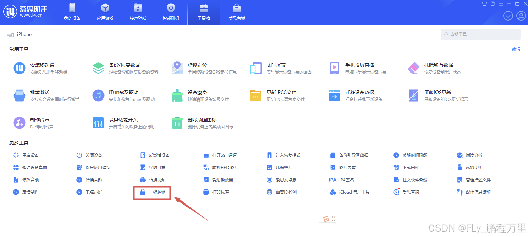Image resolution: width=528 pixels, height=237 pixels.
Task: Open 转换HEIC图片 tool
Action: point(221,167)
